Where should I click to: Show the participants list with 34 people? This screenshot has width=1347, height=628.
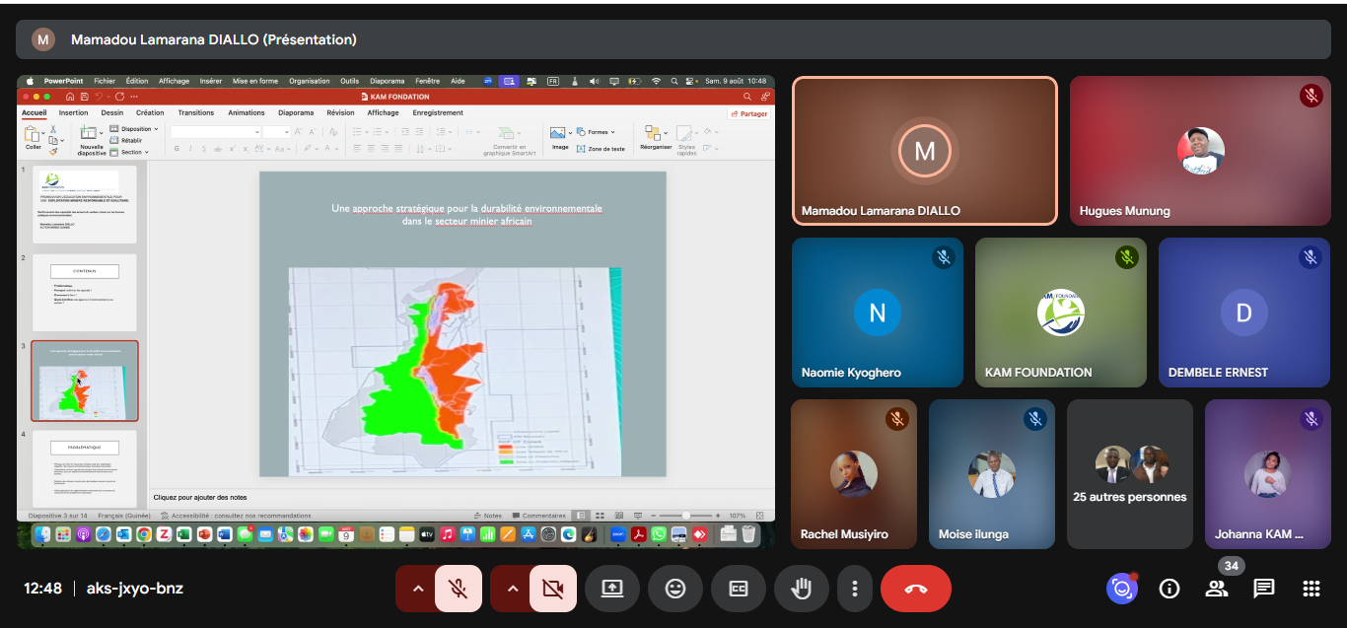coord(1217,589)
